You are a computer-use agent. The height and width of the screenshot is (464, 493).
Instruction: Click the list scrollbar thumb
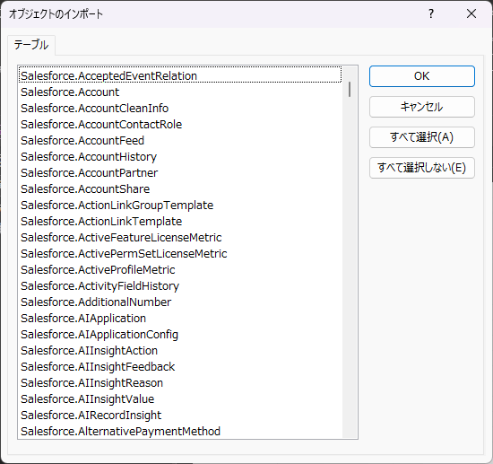(350, 90)
